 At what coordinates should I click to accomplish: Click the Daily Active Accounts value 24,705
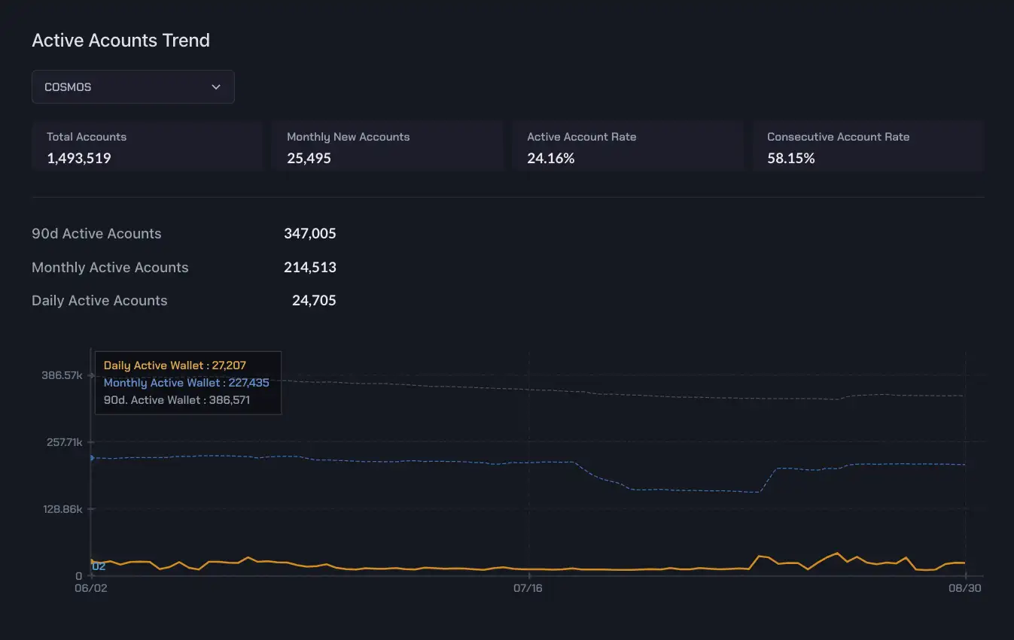pyautogui.click(x=314, y=301)
